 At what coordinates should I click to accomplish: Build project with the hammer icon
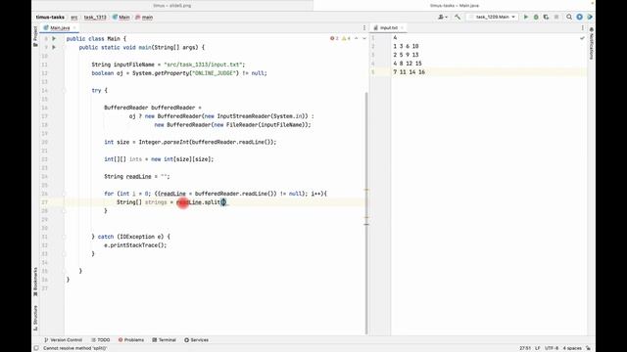458,18
